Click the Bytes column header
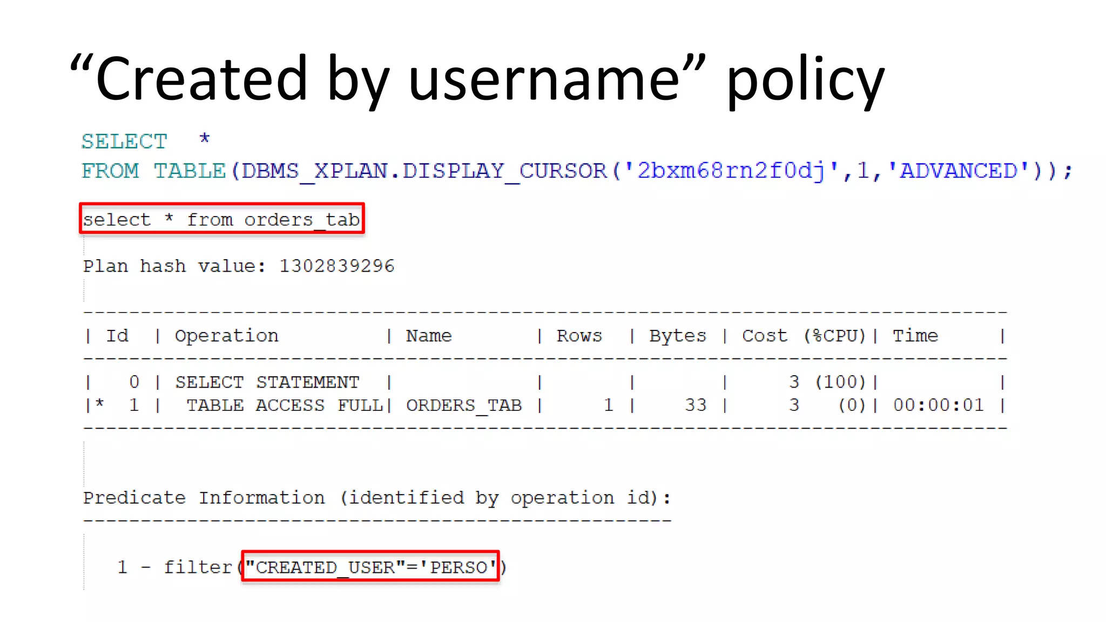The image size is (1106, 622). coord(678,336)
